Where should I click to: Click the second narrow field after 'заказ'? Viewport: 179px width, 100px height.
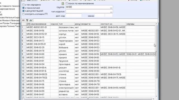(x=109, y=16)
